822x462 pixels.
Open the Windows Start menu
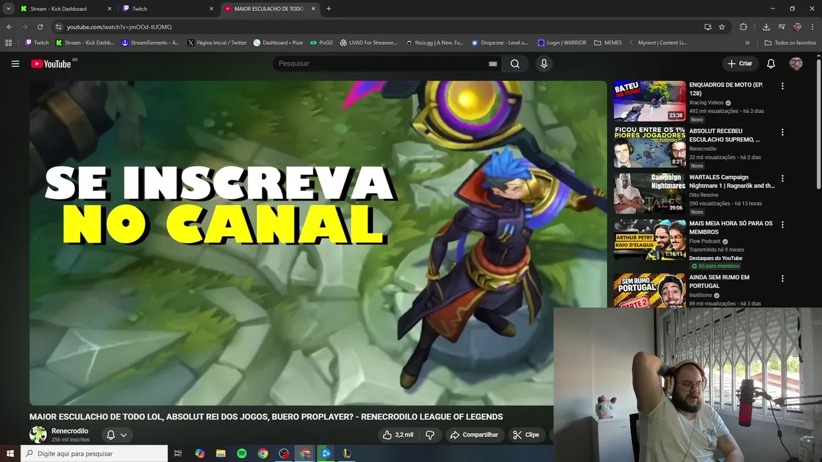click(10, 454)
